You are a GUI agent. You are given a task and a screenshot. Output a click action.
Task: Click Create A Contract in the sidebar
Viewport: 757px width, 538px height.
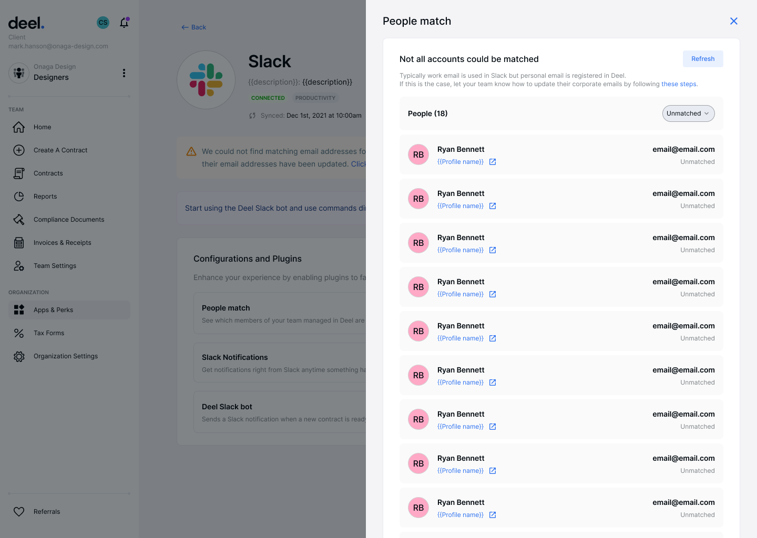(x=60, y=150)
